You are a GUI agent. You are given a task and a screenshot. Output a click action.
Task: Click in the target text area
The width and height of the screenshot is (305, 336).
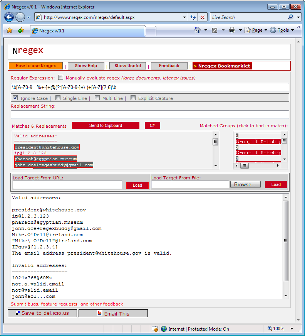coord(147,247)
